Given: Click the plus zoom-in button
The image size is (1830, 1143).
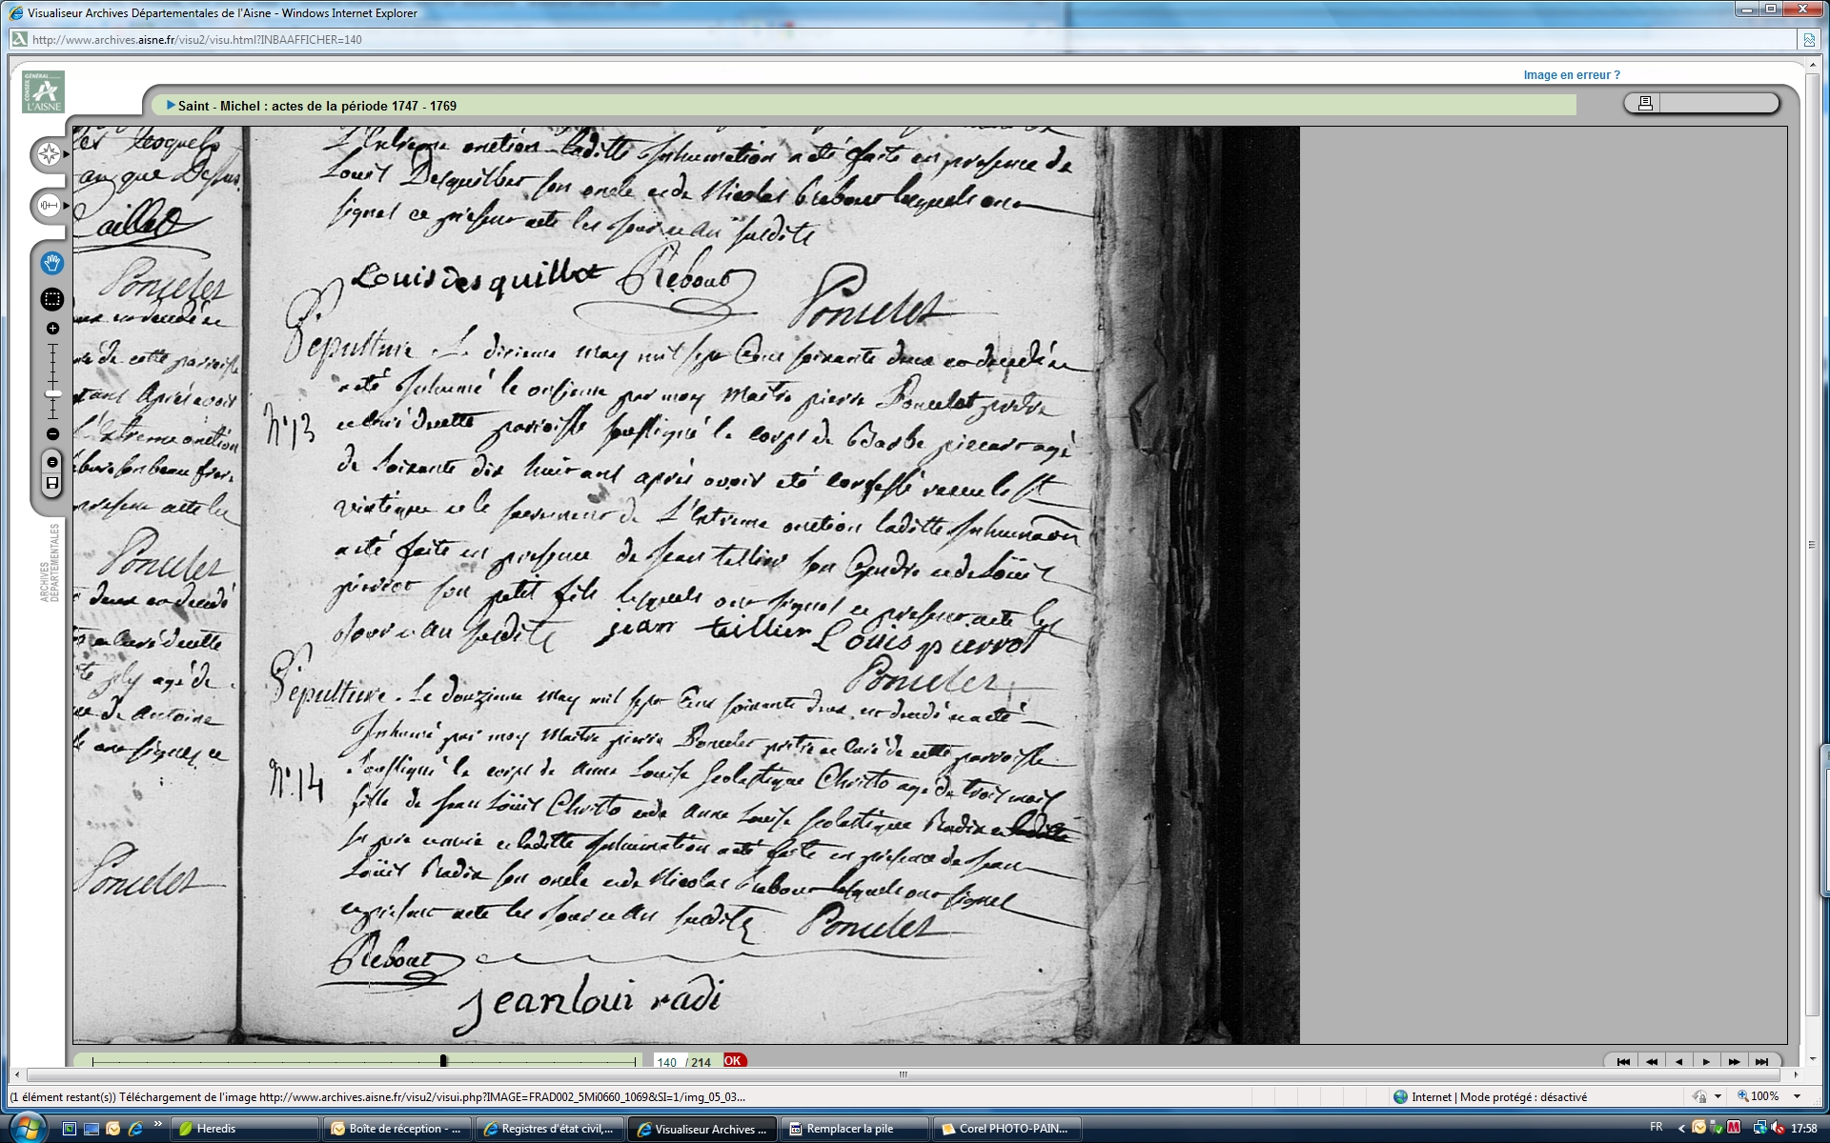Looking at the screenshot, I should pos(52,329).
